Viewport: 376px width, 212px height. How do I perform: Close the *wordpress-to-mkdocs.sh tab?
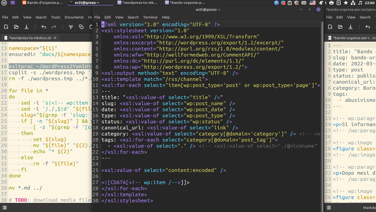(55, 38)
